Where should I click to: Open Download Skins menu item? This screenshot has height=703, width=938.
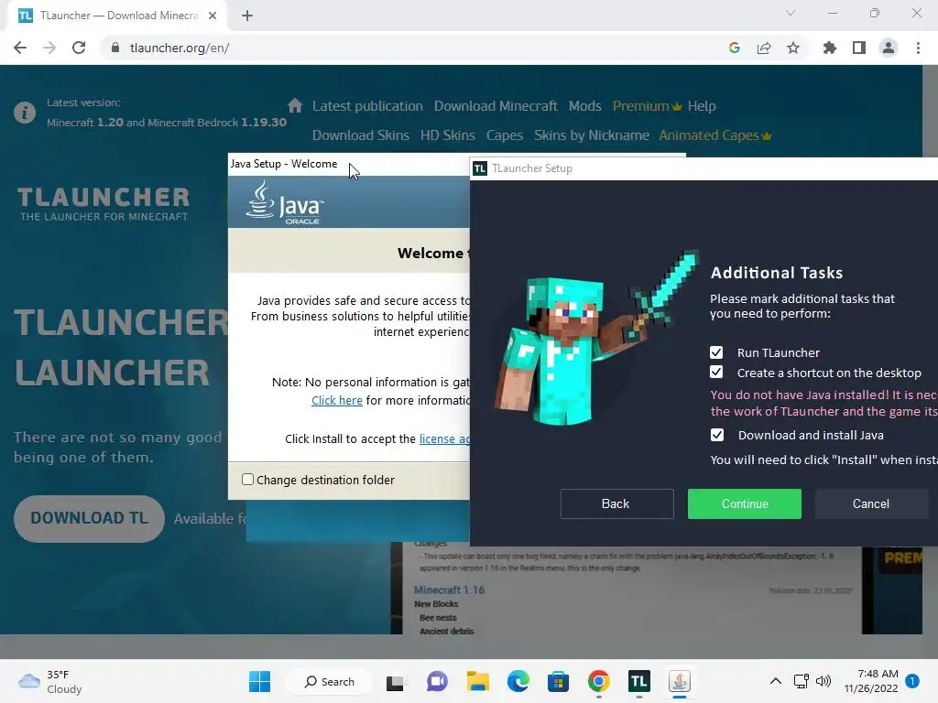361,135
